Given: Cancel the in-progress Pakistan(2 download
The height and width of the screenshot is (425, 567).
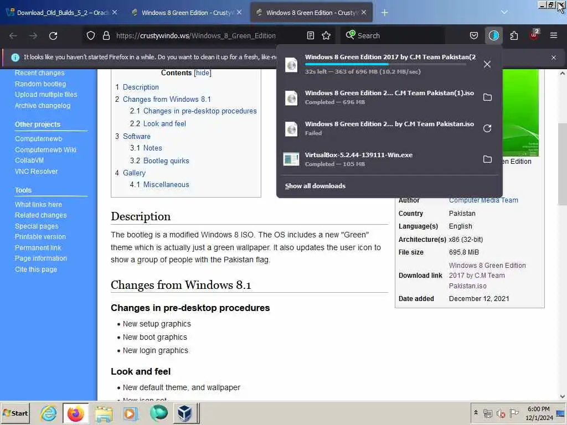Looking at the screenshot, I should click(x=487, y=64).
